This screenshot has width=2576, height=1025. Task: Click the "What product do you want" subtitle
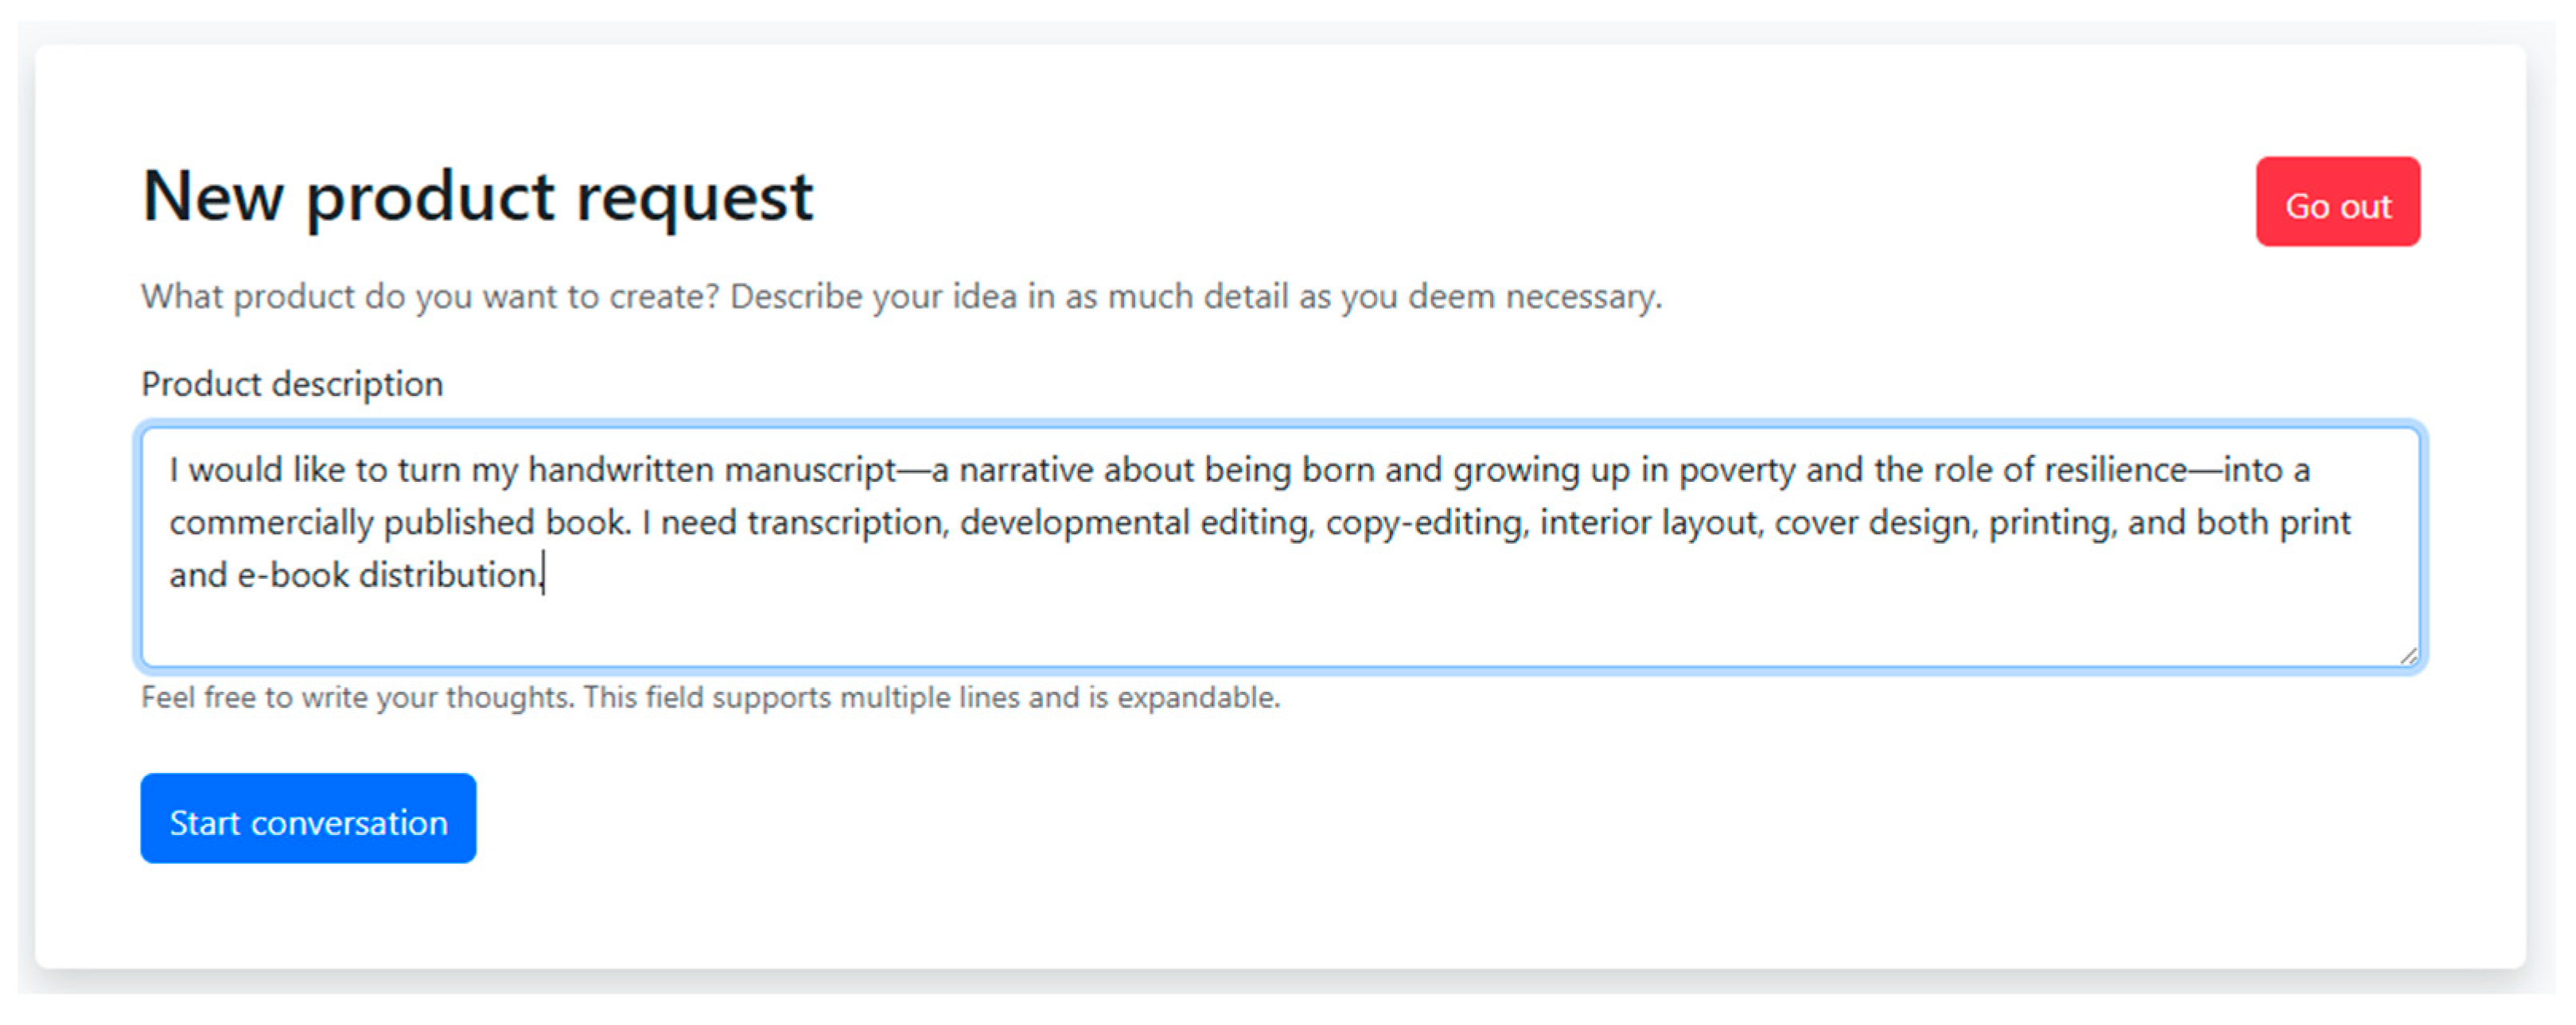pyautogui.click(x=900, y=297)
